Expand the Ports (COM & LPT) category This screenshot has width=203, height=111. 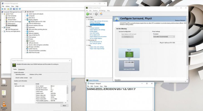coord(25,35)
